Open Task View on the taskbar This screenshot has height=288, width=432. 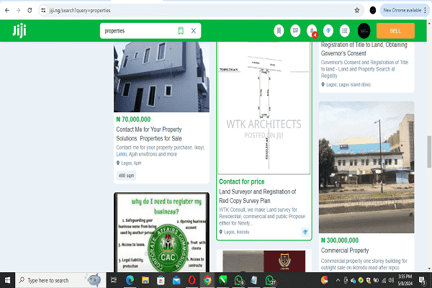pos(114,281)
